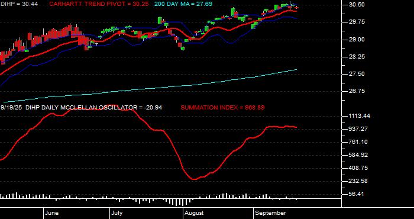
Task: Click the 408.75 summation axis value
Action: point(358,168)
